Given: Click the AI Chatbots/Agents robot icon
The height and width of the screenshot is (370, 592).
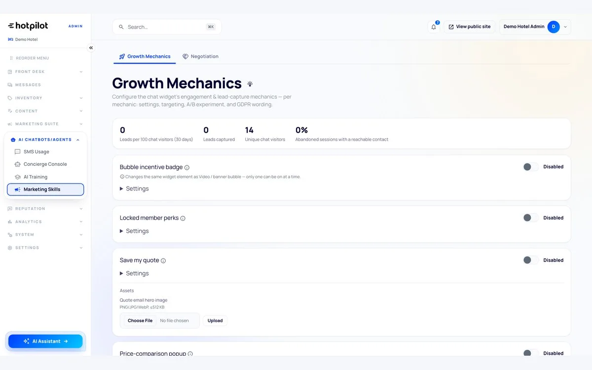Looking at the screenshot, I should (x=13, y=140).
